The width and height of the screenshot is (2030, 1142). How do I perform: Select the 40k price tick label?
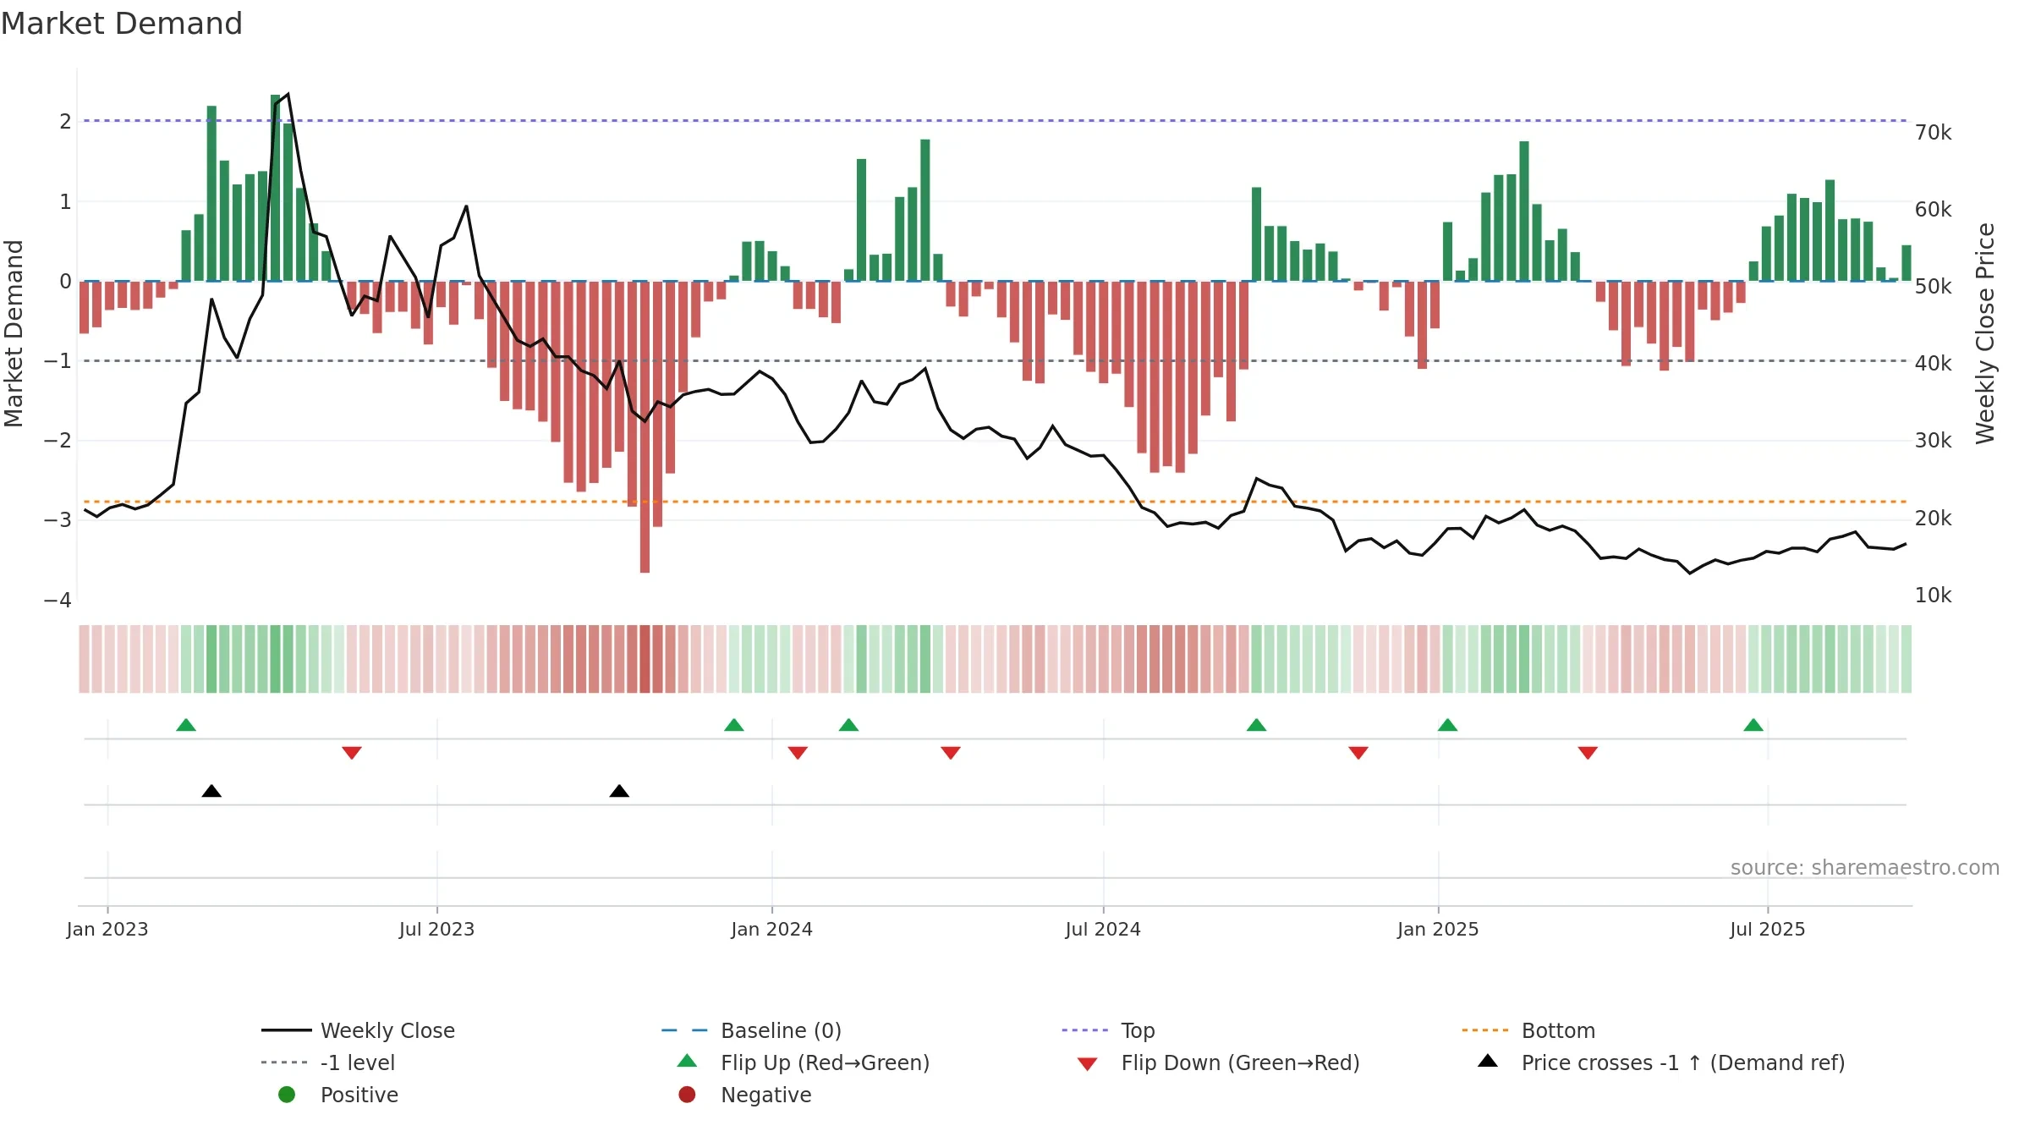click(1934, 364)
